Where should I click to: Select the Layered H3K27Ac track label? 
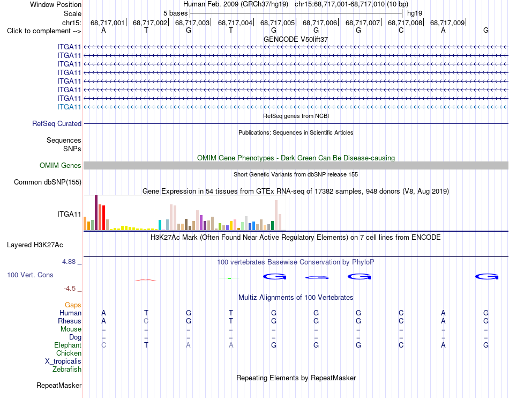pyautogui.click(x=35, y=245)
